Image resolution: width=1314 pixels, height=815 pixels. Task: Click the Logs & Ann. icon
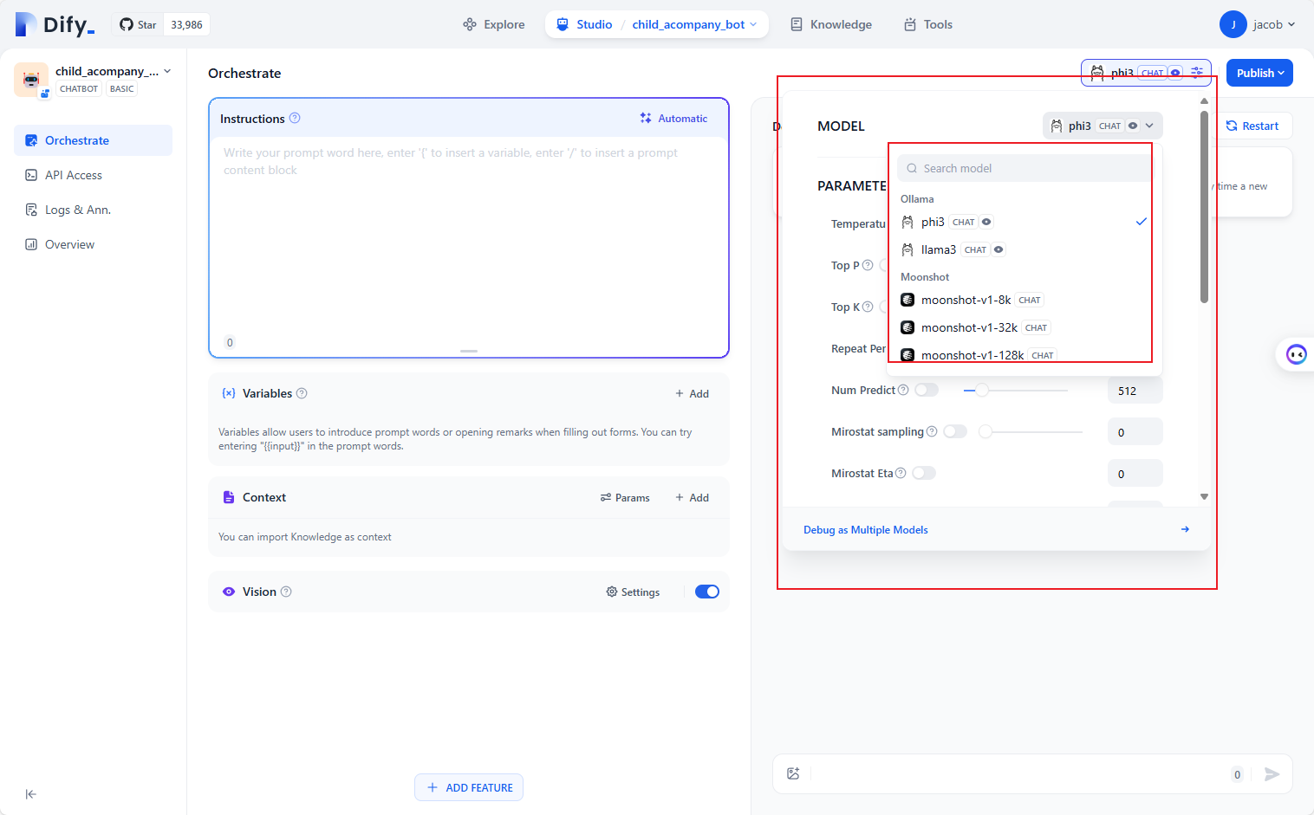[31, 210]
